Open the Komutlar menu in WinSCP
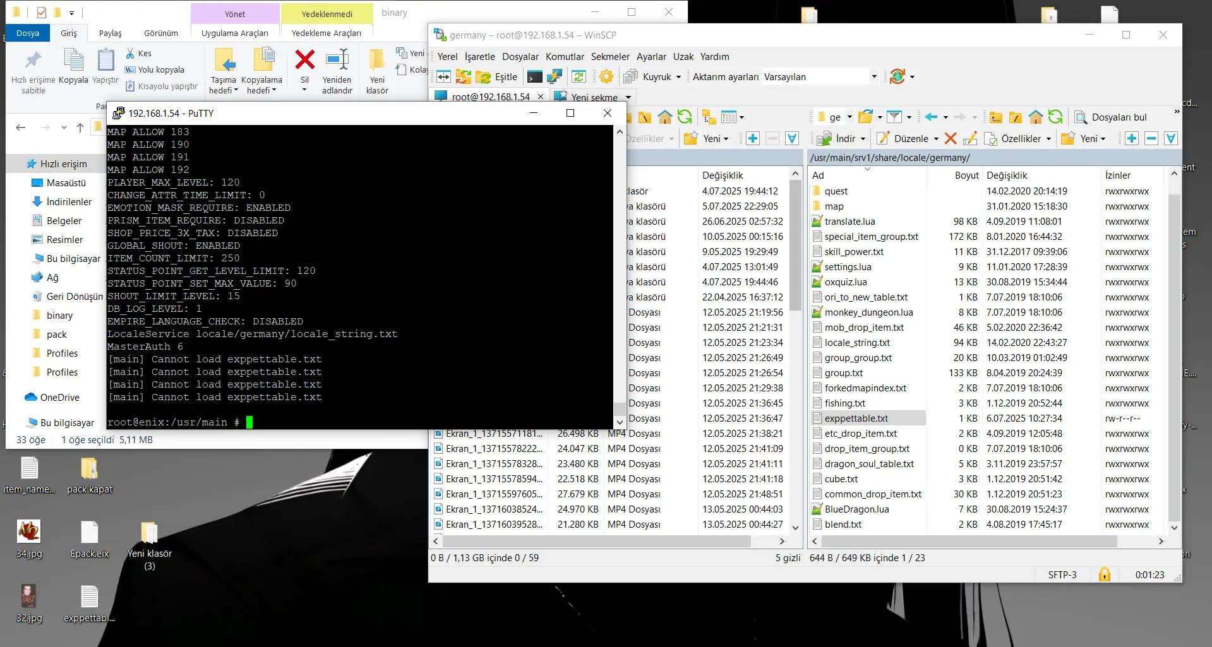The image size is (1212, 647). (565, 57)
